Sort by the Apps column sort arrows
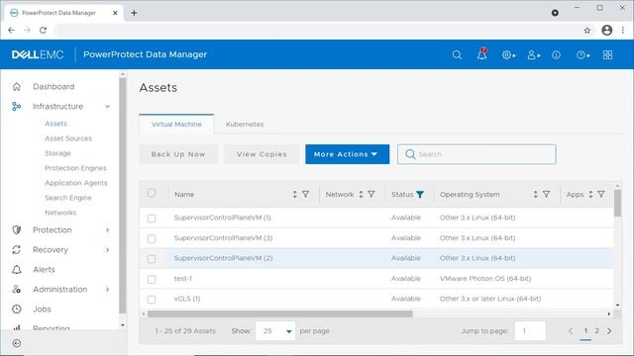634x356 pixels. coord(590,194)
